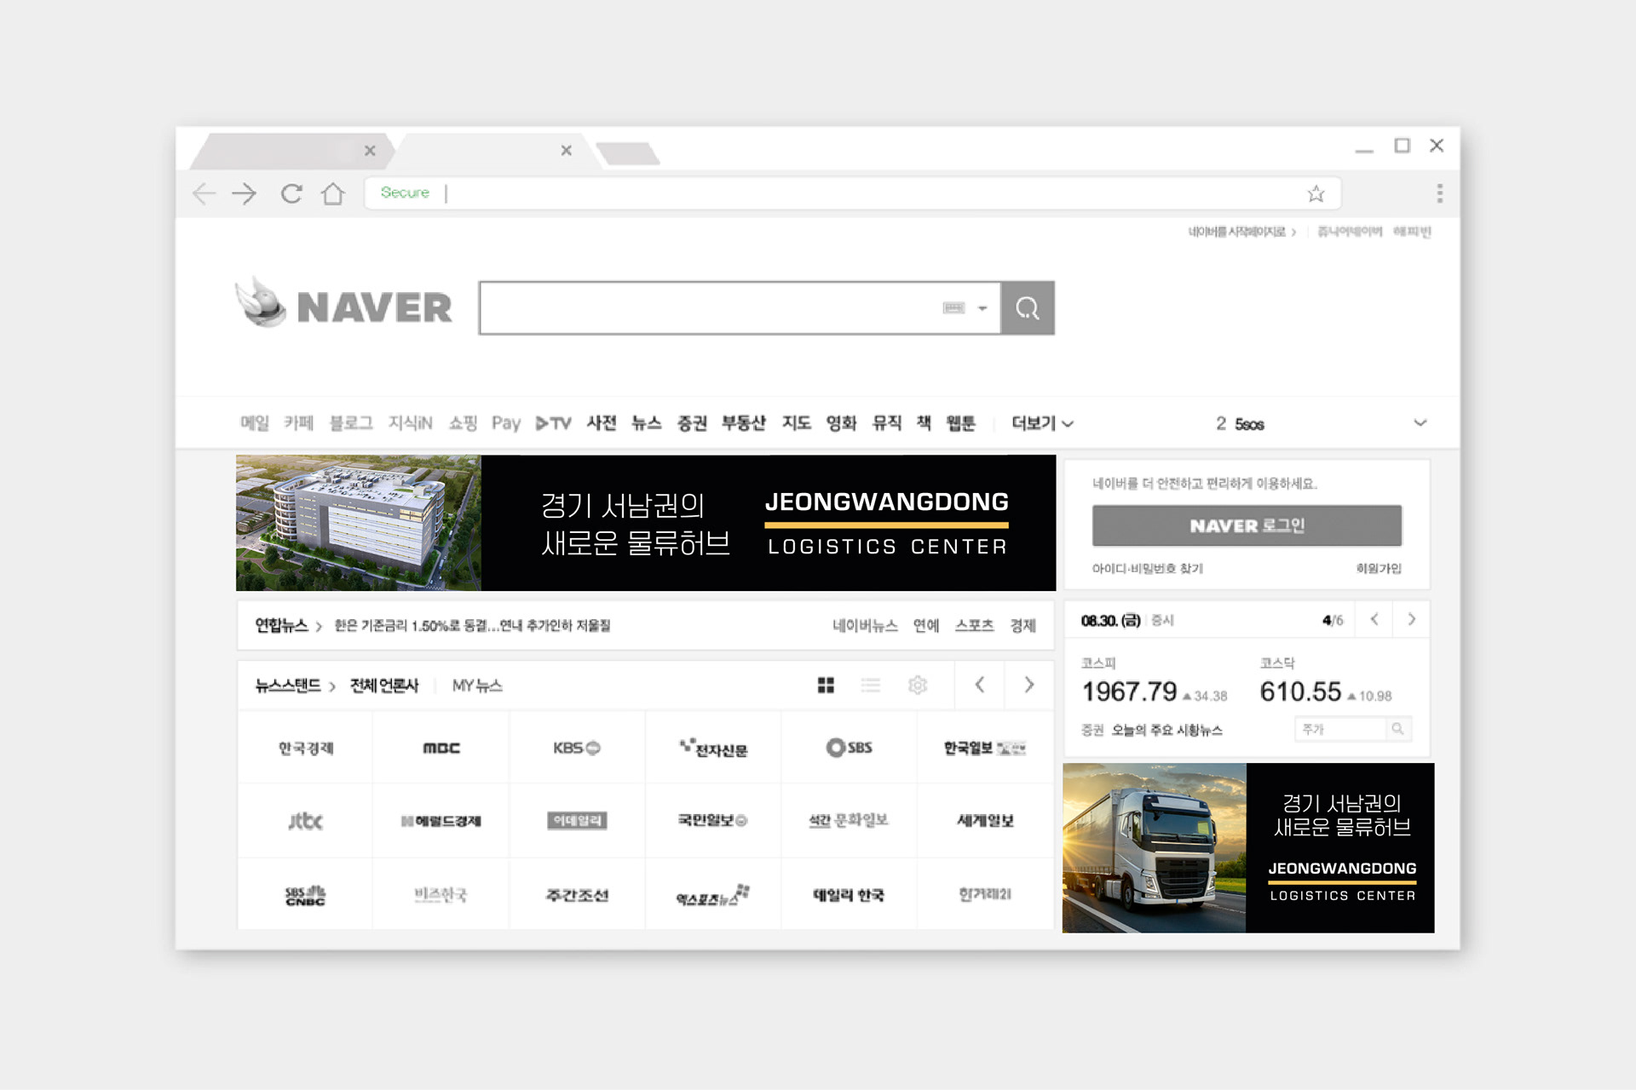1636x1090 pixels.
Task: Click the stock search magnifier icon
Action: [x=1397, y=729]
